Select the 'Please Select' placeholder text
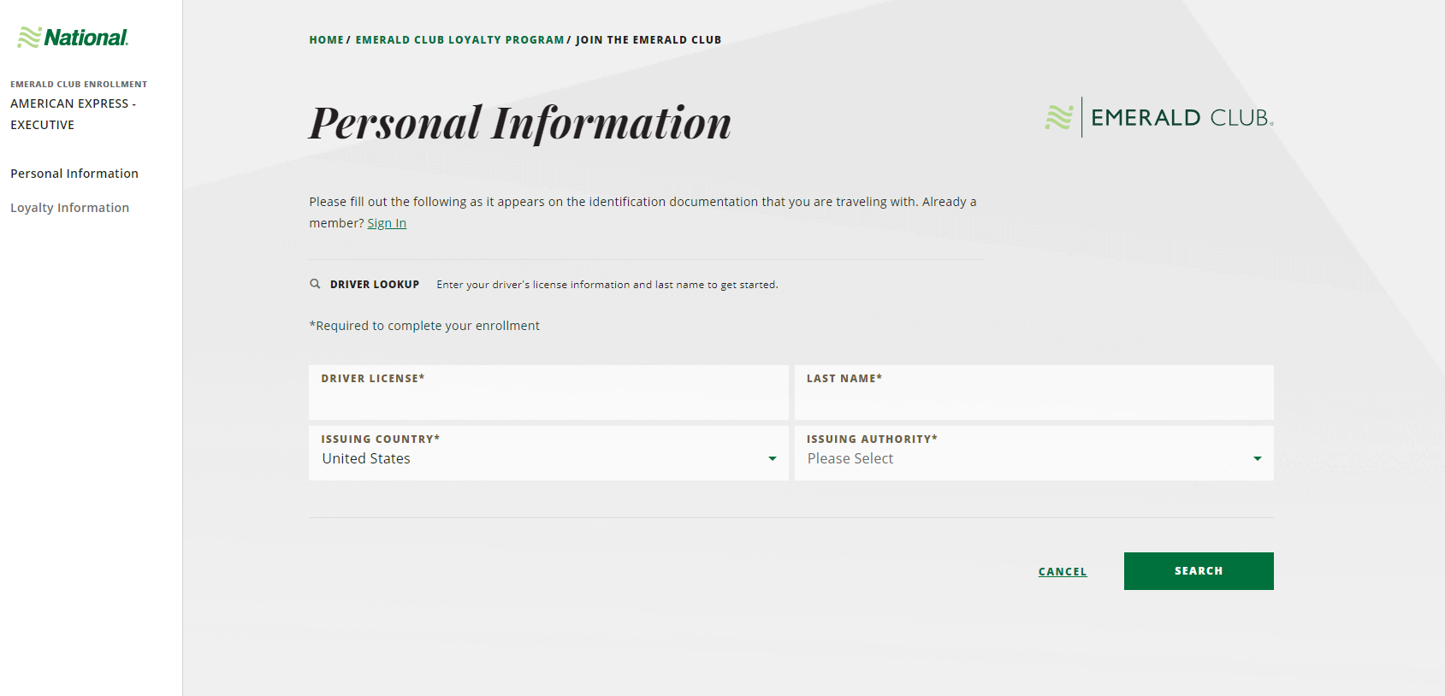This screenshot has width=1445, height=696. pos(850,459)
